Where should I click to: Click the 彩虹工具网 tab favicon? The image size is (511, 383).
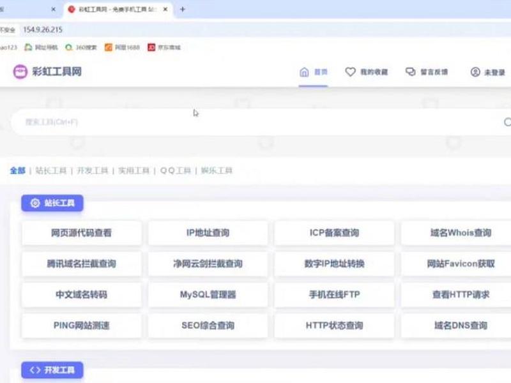tap(72, 10)
